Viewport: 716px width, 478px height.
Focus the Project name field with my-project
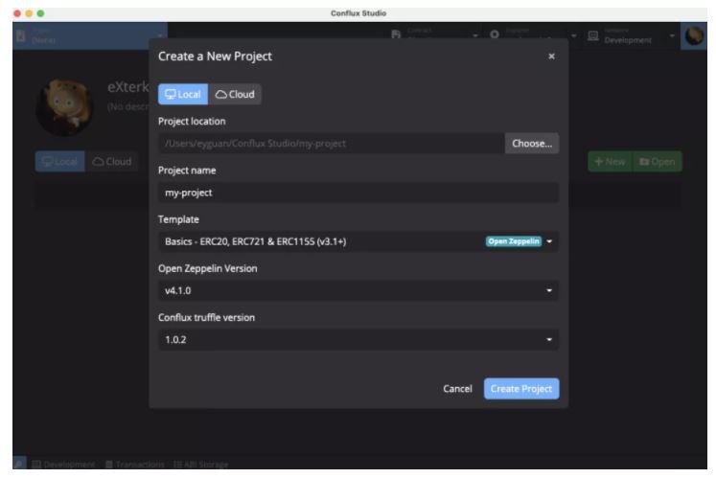[x=358, y=193]
